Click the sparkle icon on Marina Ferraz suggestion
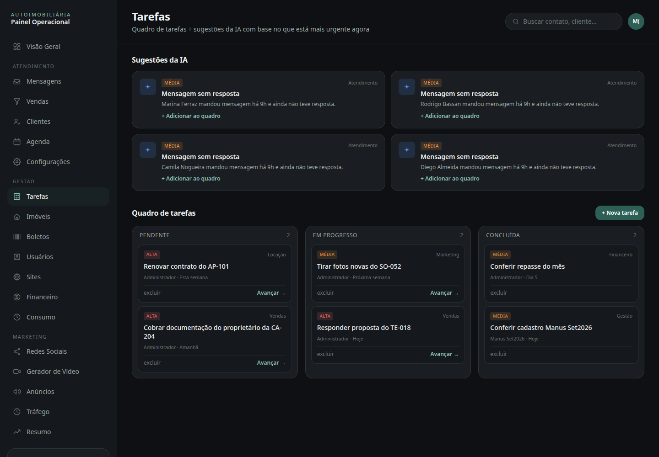This screenshot has width=659, height=457. click(x=148, y=87)
